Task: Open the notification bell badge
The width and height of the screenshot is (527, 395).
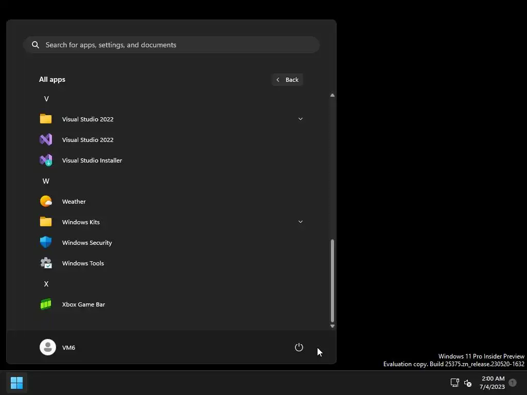Action: [513, 383]
